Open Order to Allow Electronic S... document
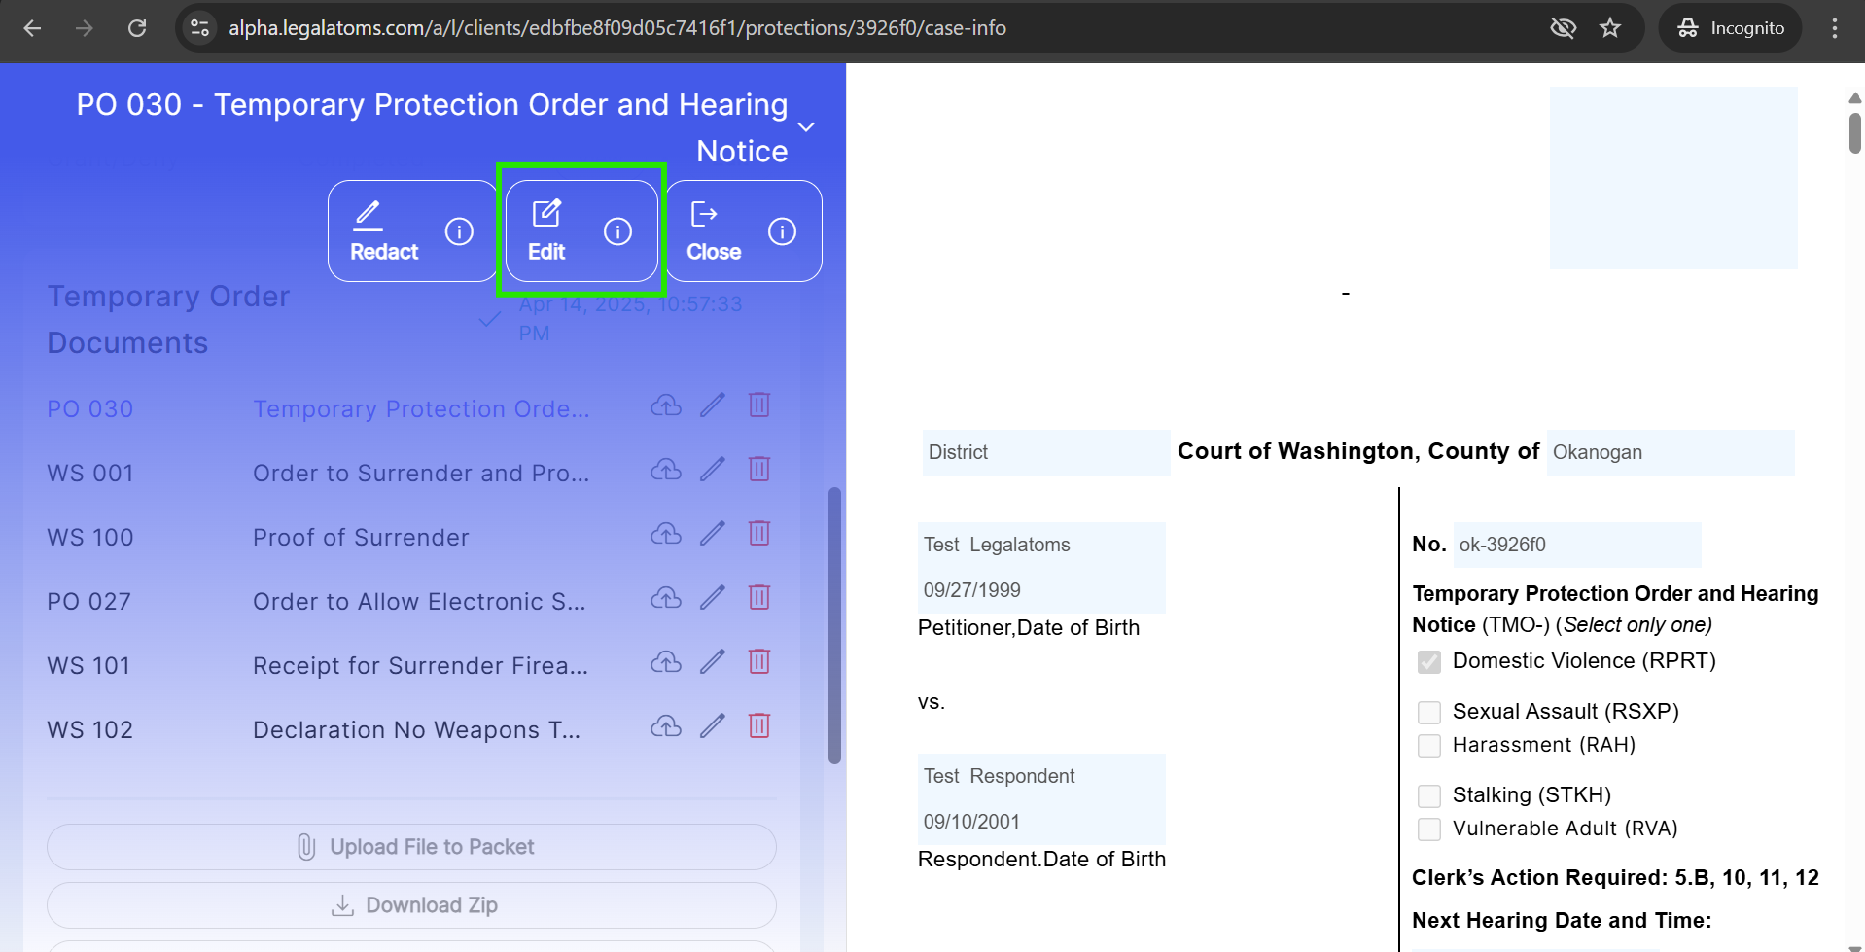1865x952 pixels. 419,602
